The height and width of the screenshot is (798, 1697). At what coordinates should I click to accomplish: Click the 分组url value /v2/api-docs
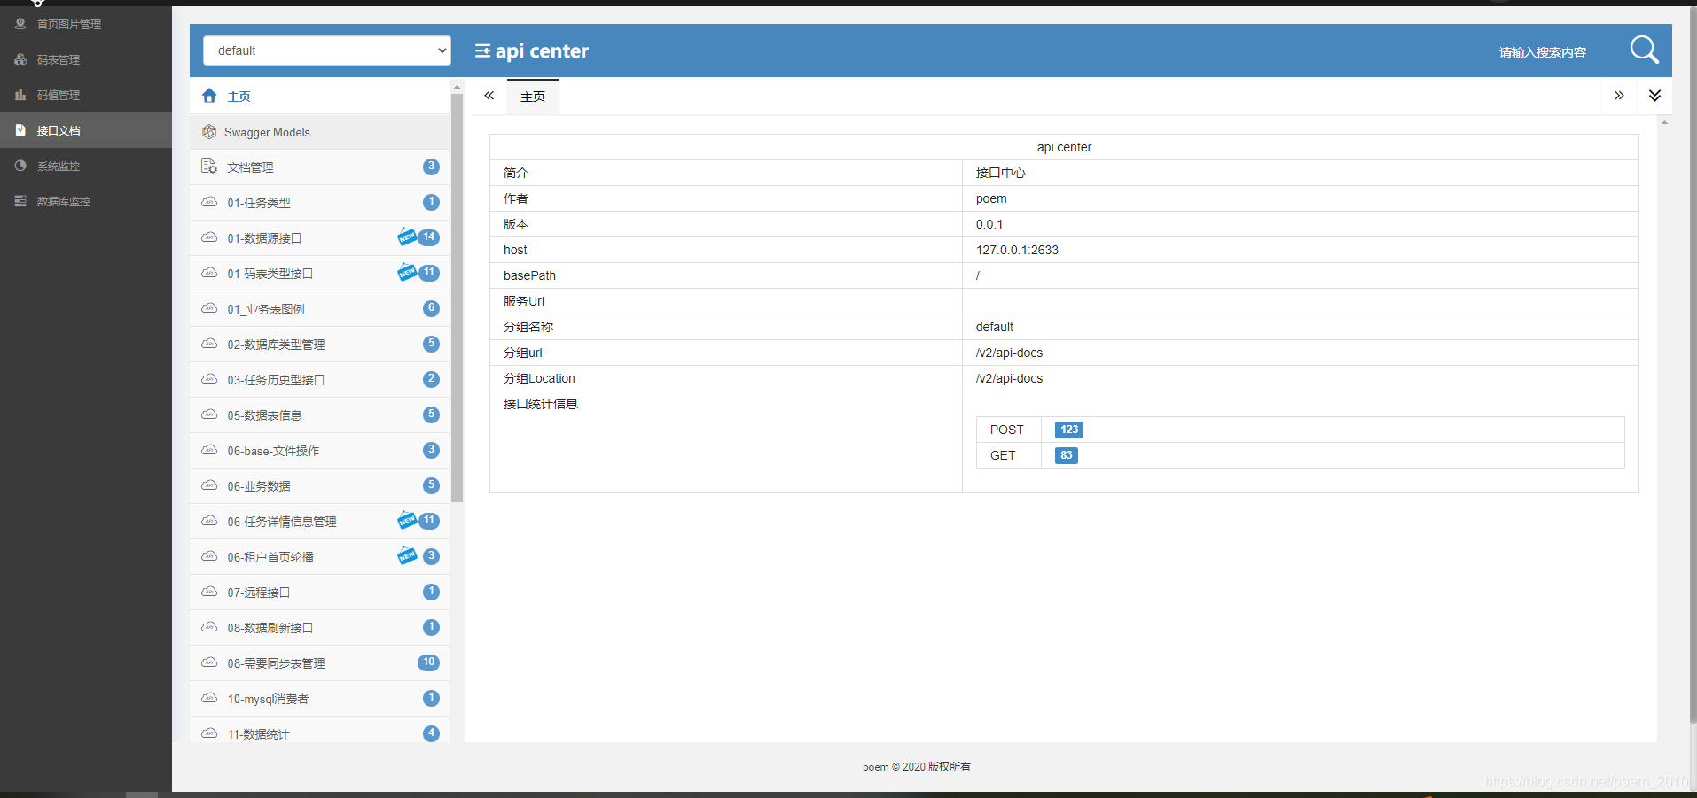tap(1009, 353)
